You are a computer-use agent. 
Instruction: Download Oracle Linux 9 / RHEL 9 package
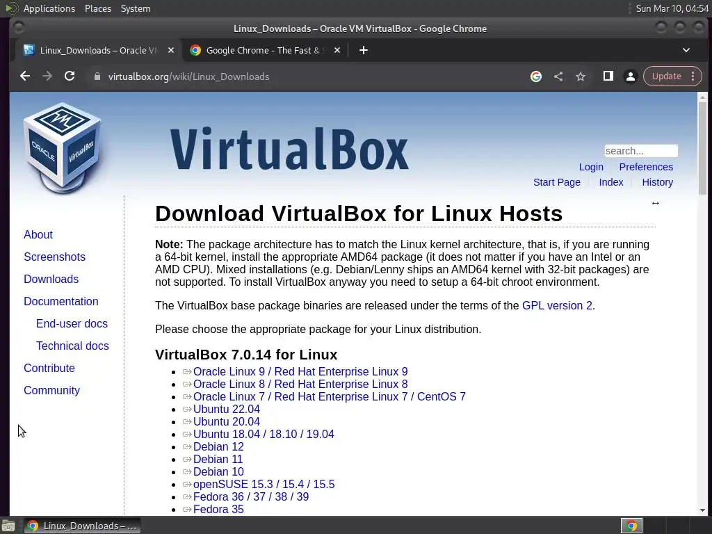tap(300, 371)
